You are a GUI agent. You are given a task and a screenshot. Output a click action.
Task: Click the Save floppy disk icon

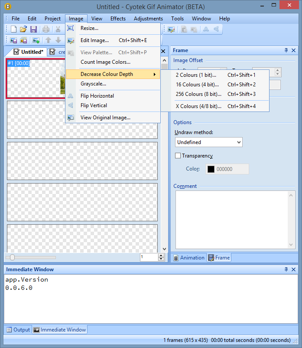point(33,29)
